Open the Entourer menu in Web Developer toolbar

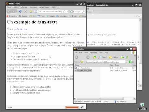82,16
